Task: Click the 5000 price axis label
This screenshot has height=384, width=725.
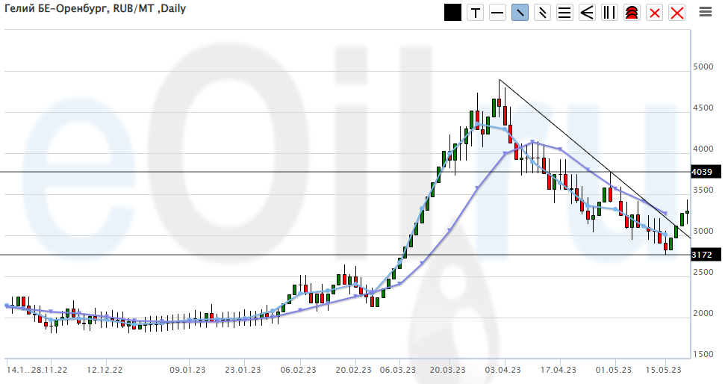Action: [x=704, y=67]
